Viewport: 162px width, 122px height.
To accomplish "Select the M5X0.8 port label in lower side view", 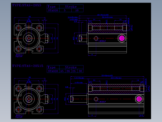I will (102, 102).
